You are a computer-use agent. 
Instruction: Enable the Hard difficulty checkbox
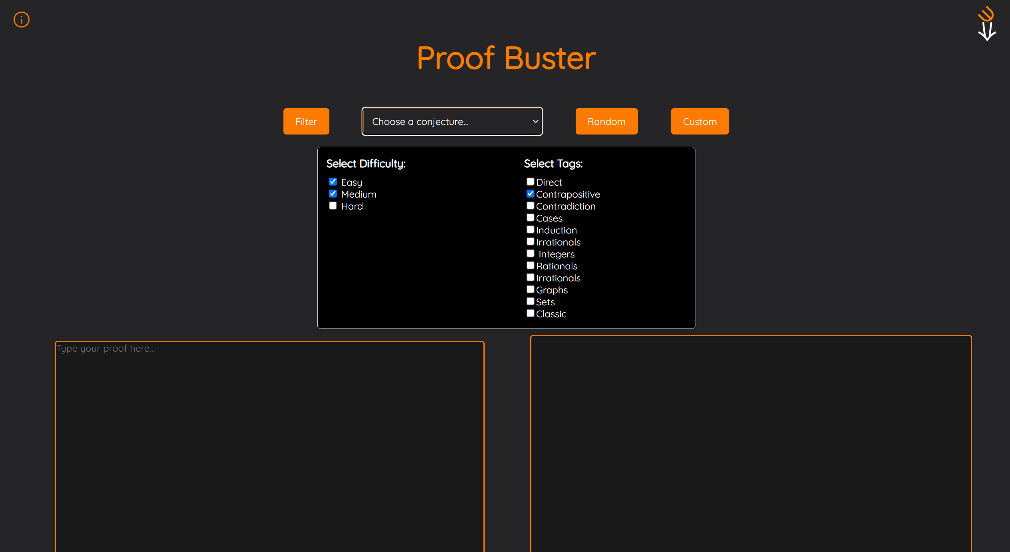pos(333,206)
